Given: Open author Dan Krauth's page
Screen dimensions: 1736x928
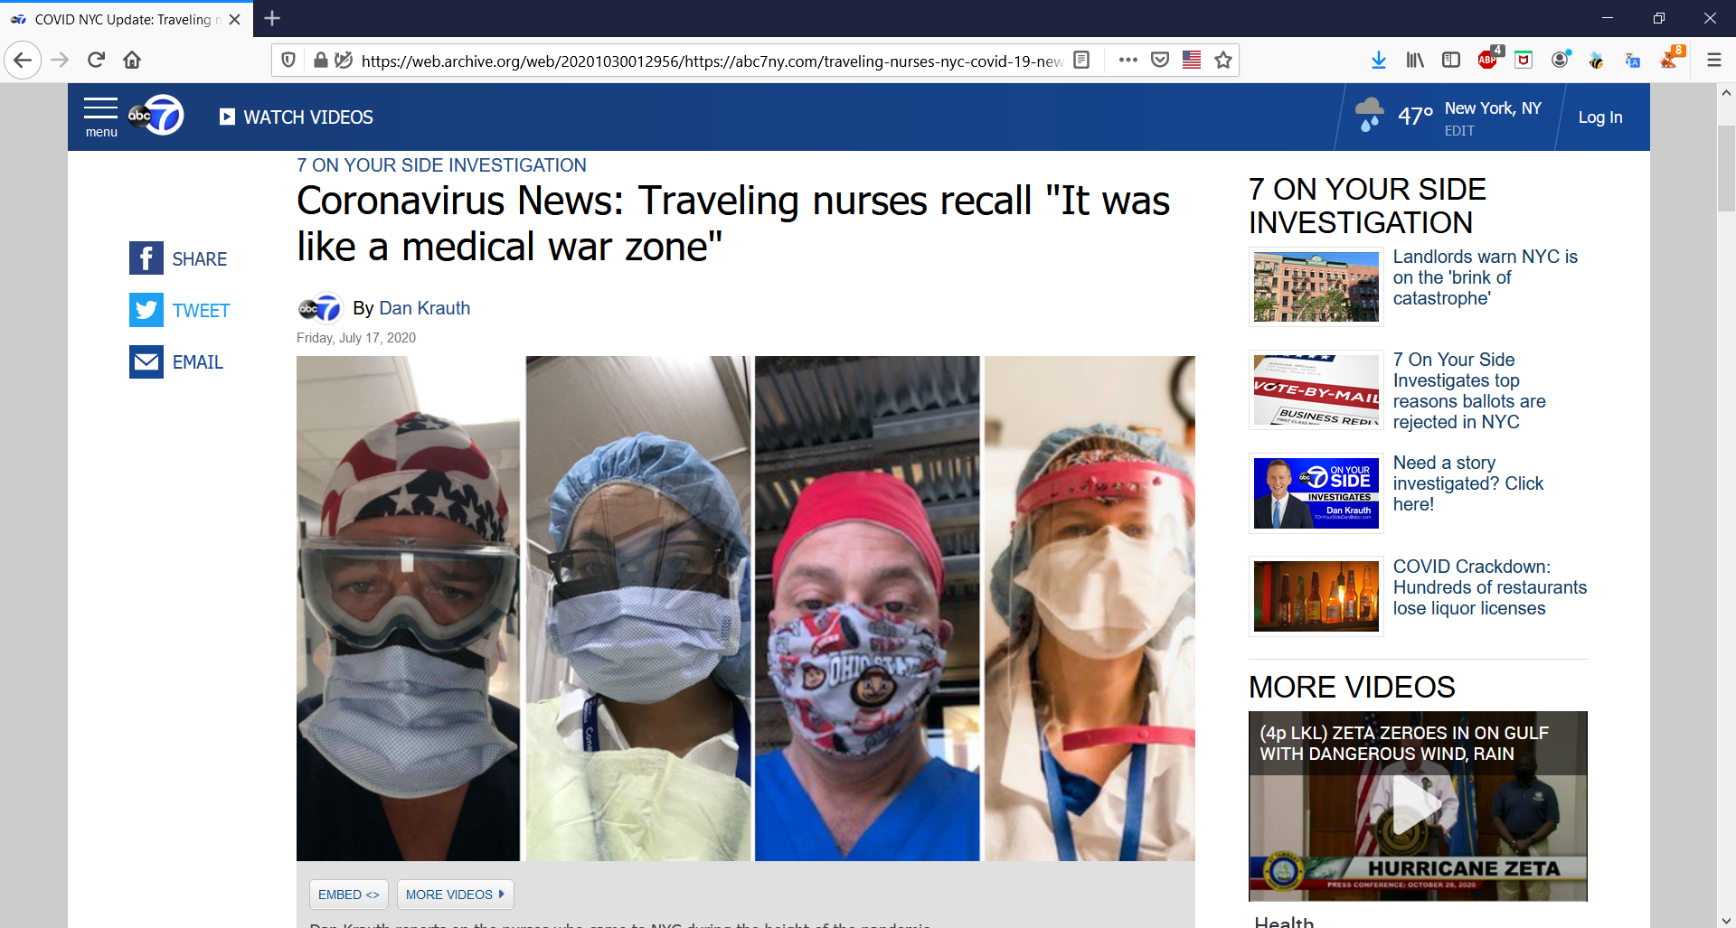Looking at the screenshot, I should (424, 308).
